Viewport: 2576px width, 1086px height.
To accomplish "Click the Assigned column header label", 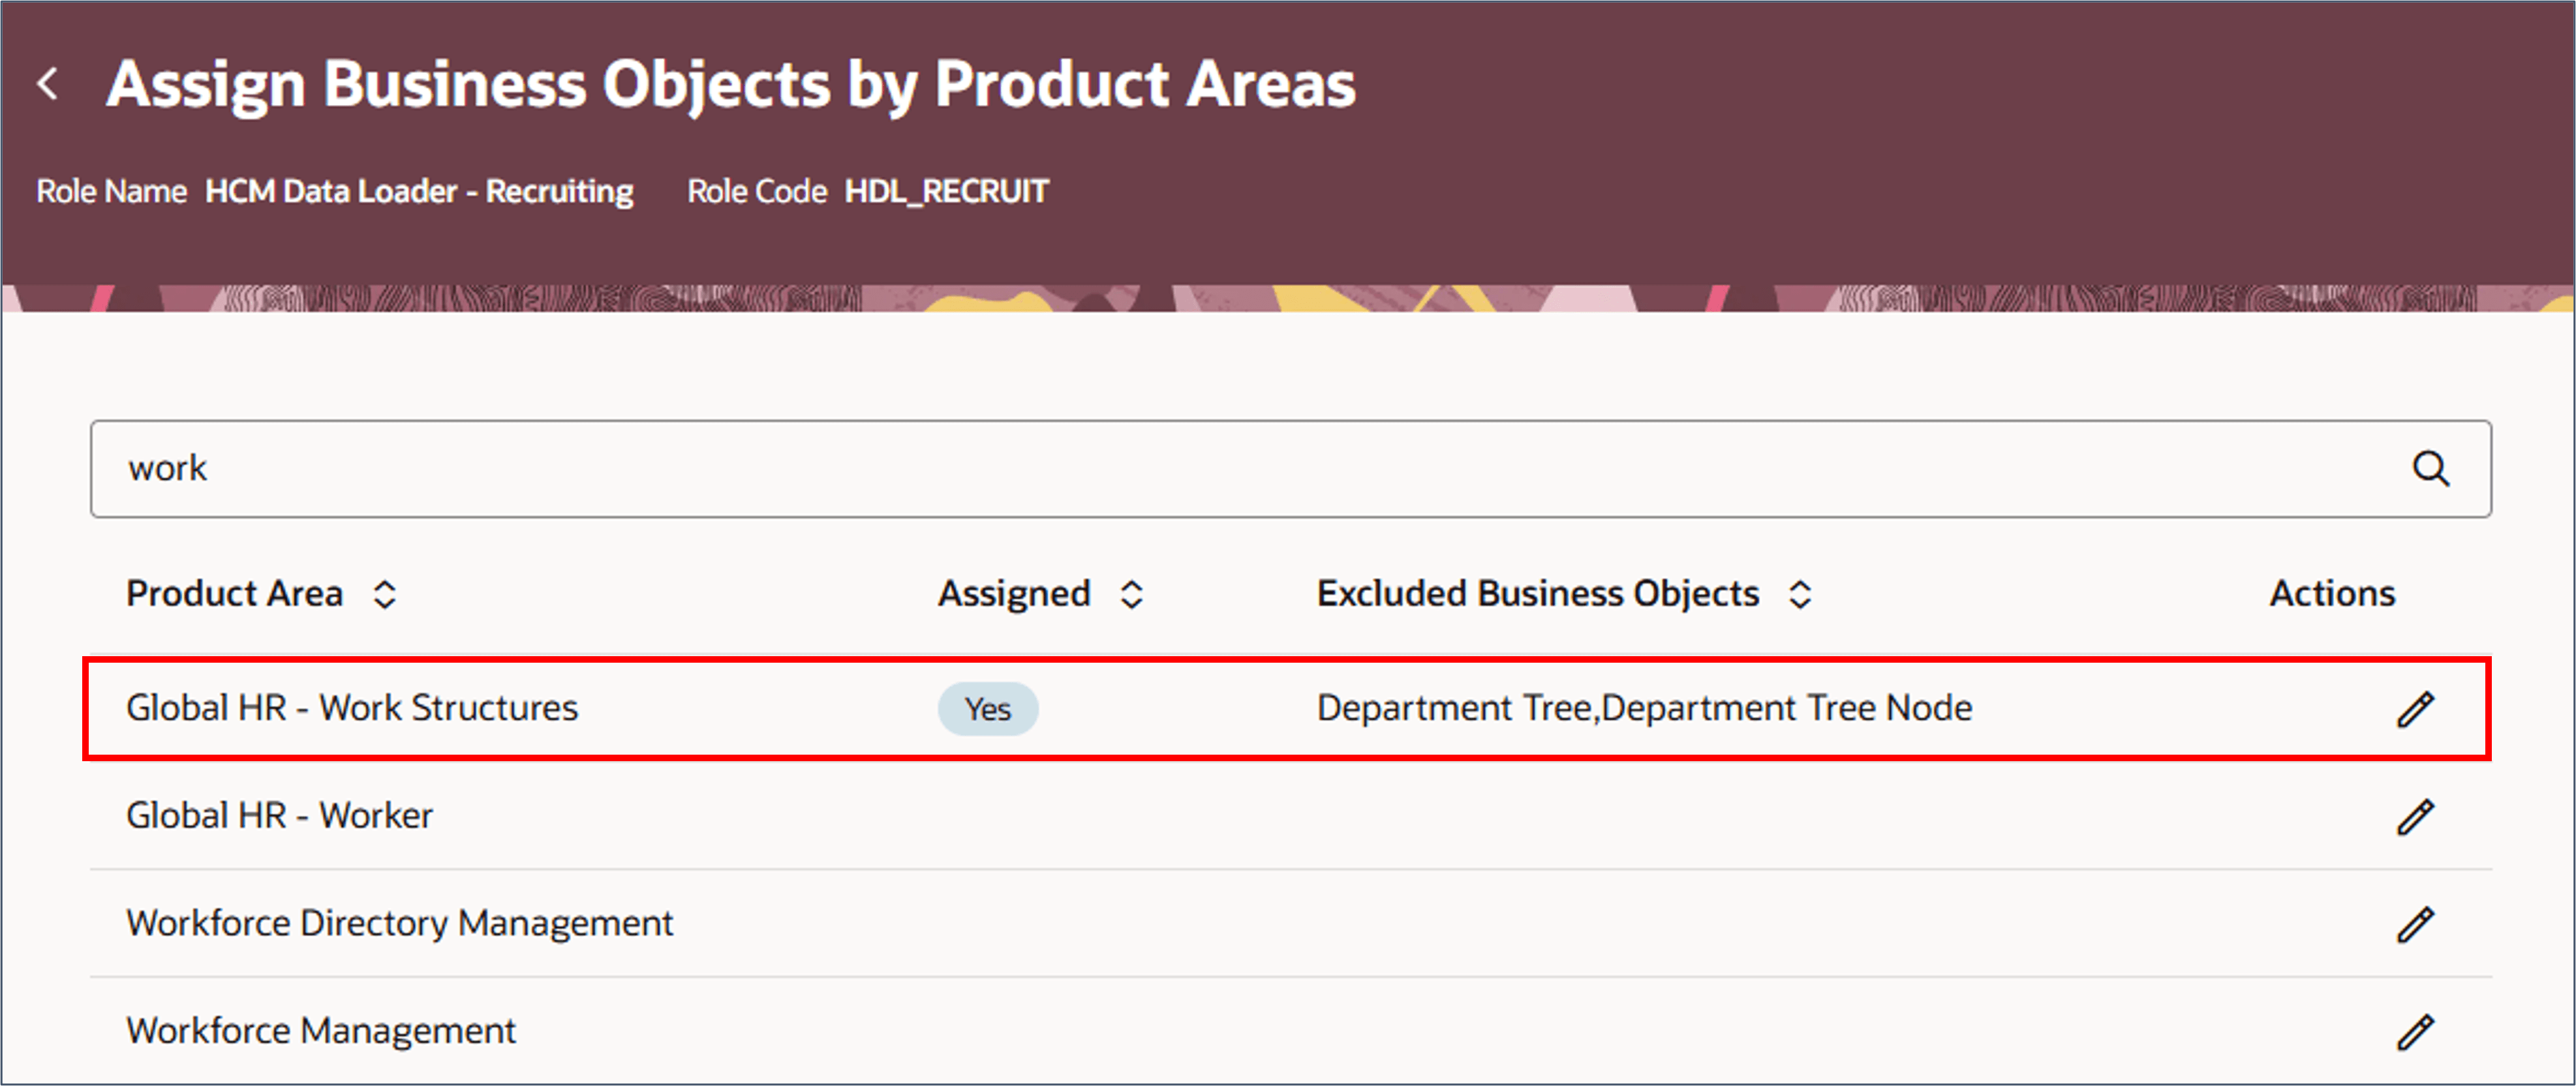I will pyautogui.click(x=1013, y=594).
